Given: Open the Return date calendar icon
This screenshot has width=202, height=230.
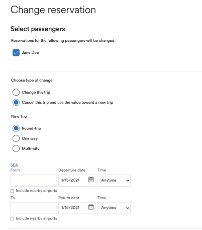Looking at the screenshot, I should [x=91, y=207].
